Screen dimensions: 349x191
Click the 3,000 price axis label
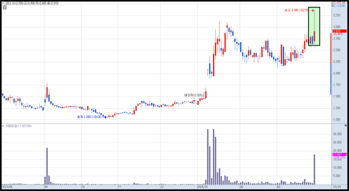(x=337, y=27)
